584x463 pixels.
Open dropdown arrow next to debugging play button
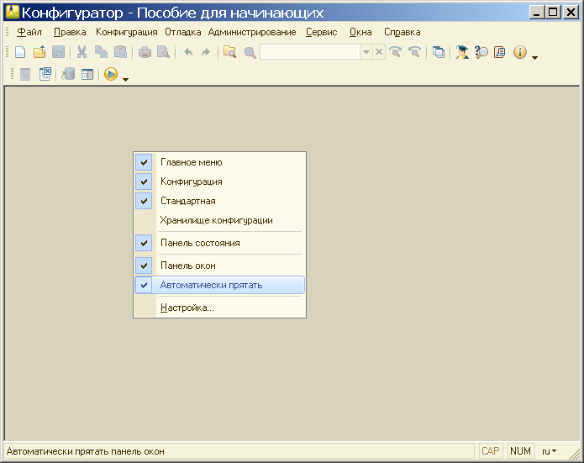[125, 79]
